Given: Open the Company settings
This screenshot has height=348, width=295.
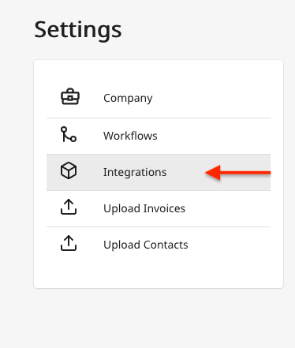Looking at the screenshot, I should (x=159, y=99).
